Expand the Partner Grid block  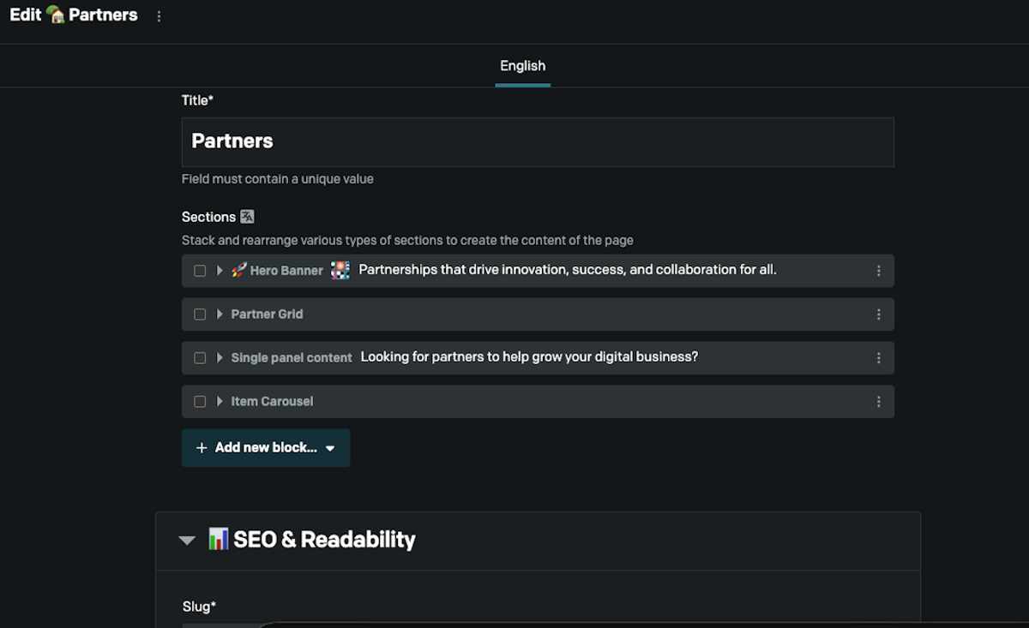point(220,314)
